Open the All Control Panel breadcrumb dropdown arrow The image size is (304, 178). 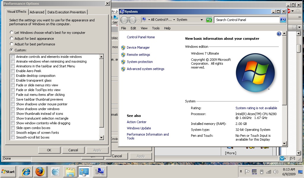149,20
